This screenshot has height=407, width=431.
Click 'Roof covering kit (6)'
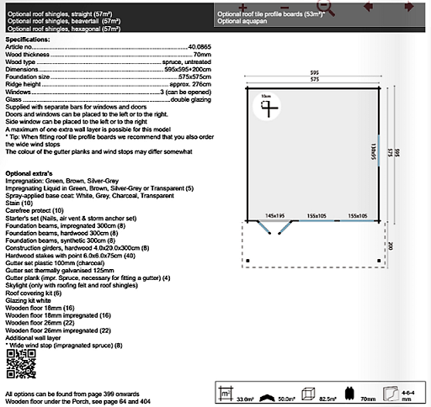click(x=34, y=293)
